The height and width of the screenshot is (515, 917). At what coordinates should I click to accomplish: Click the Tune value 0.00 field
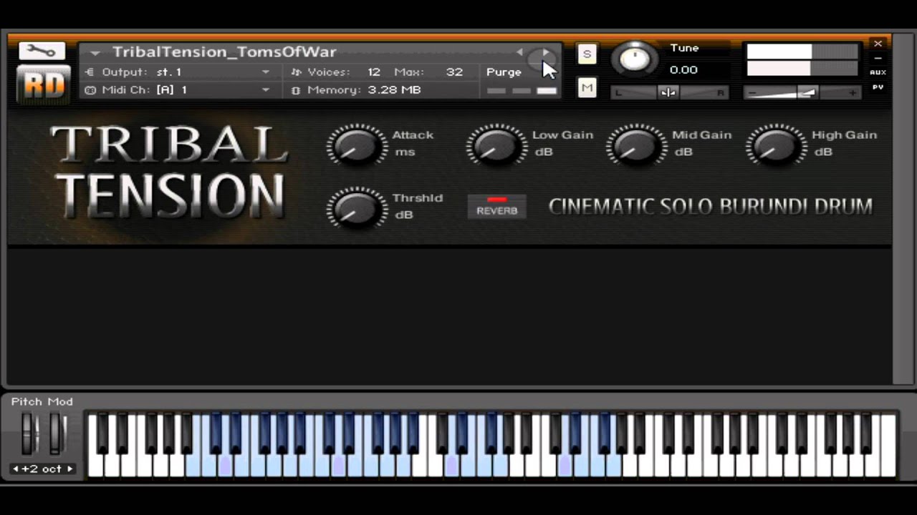[x=683, y=70]
